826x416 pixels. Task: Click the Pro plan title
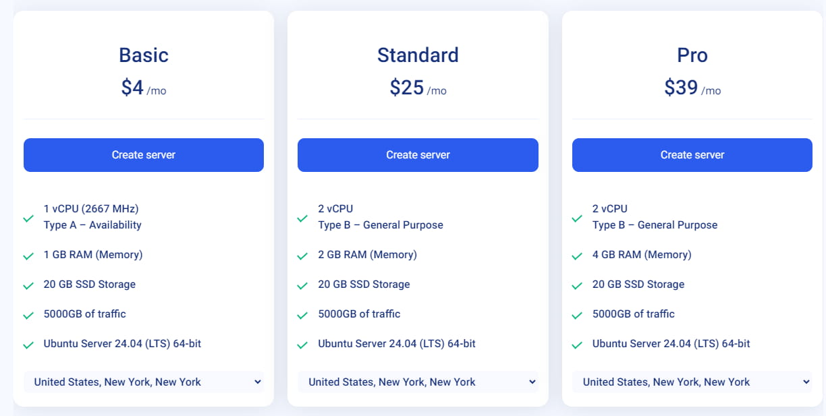point(692,55)
